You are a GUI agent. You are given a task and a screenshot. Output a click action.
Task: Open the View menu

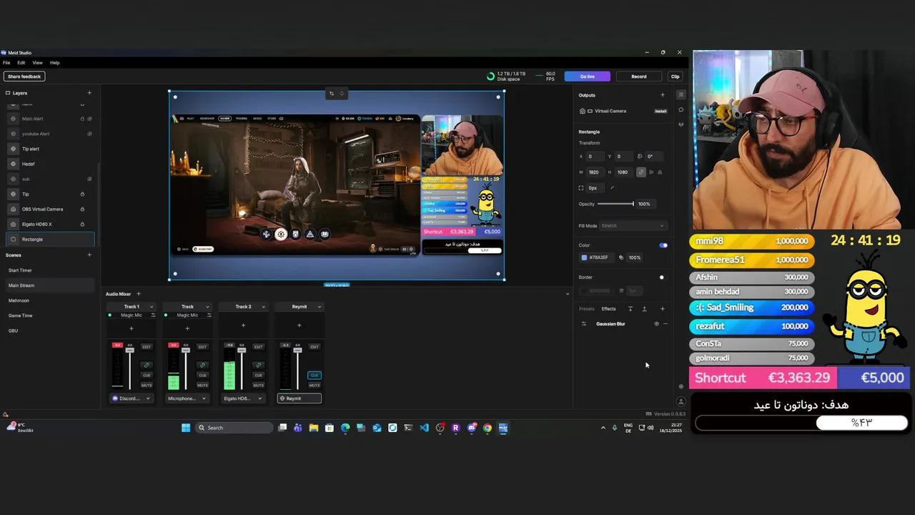[37, 63]
